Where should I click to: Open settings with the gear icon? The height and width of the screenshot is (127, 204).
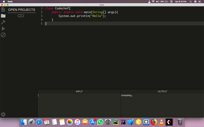(x=3, y=114)
